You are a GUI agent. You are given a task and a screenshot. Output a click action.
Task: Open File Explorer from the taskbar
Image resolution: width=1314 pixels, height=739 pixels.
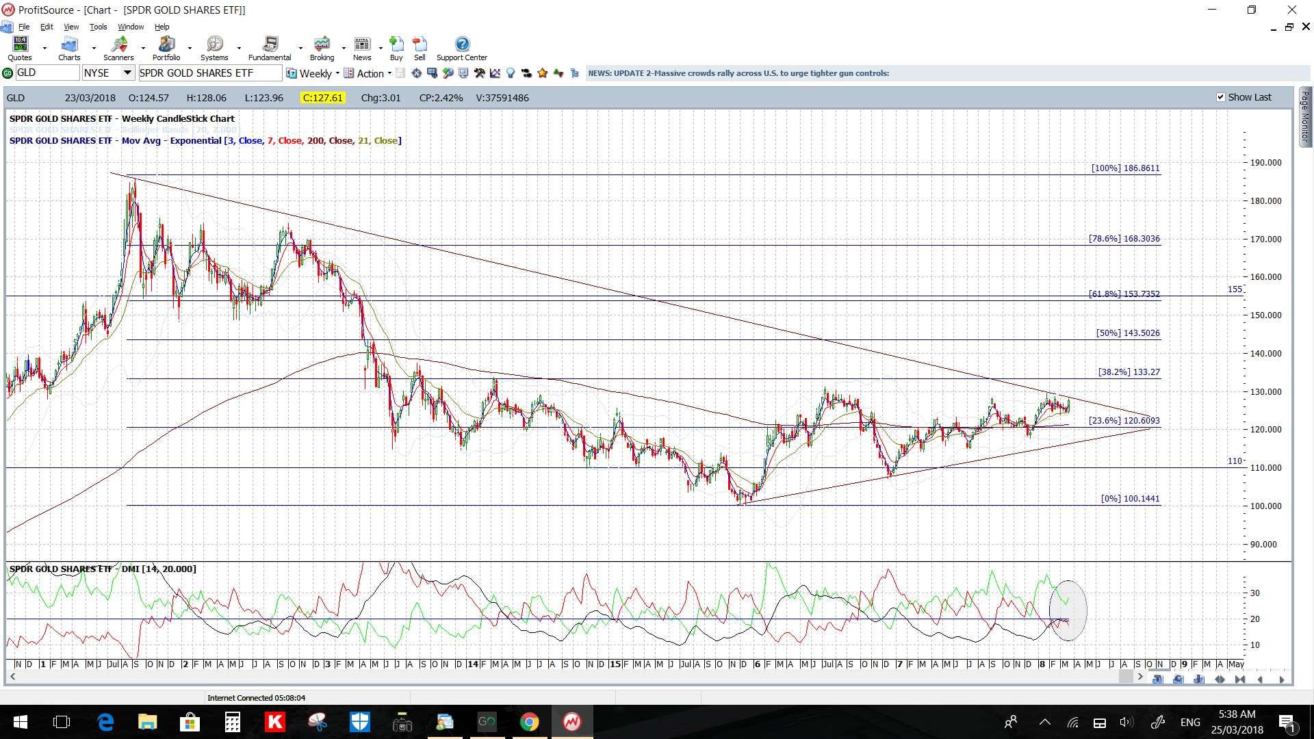(147, 722)
